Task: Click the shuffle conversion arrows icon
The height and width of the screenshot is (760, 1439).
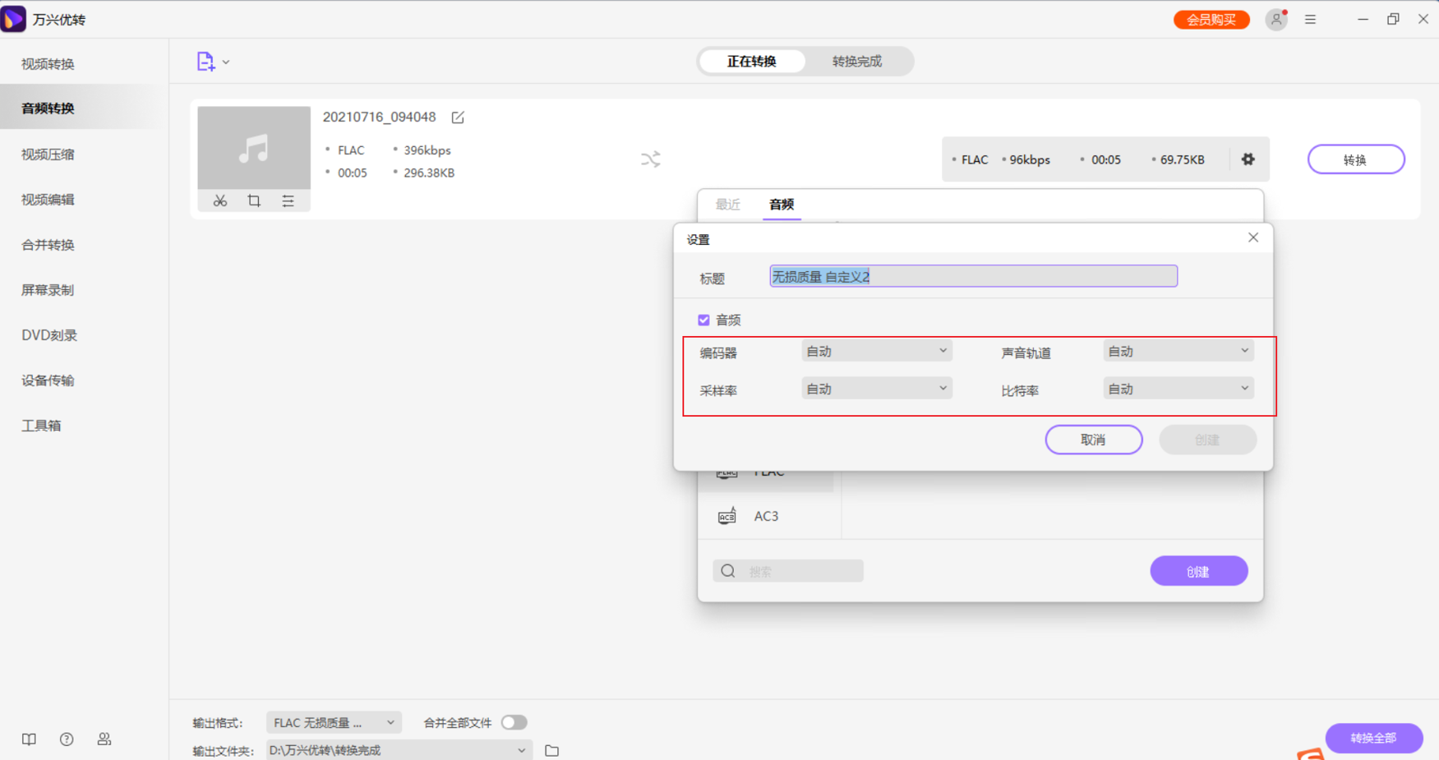Action: (651, 159)
